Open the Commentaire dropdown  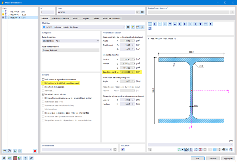click(110, 150)
